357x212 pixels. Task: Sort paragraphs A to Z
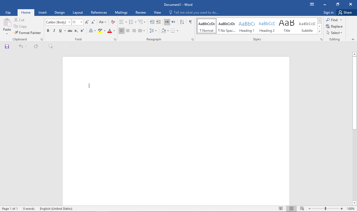[182, 22]
